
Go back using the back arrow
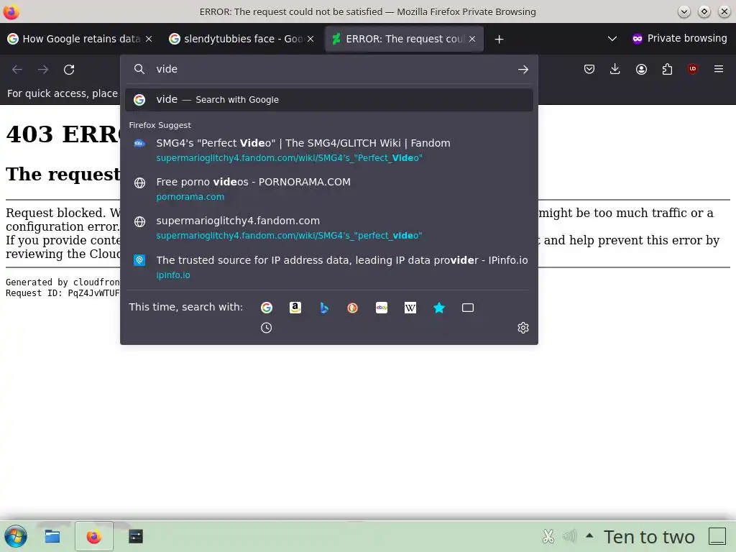coord(17,70)
